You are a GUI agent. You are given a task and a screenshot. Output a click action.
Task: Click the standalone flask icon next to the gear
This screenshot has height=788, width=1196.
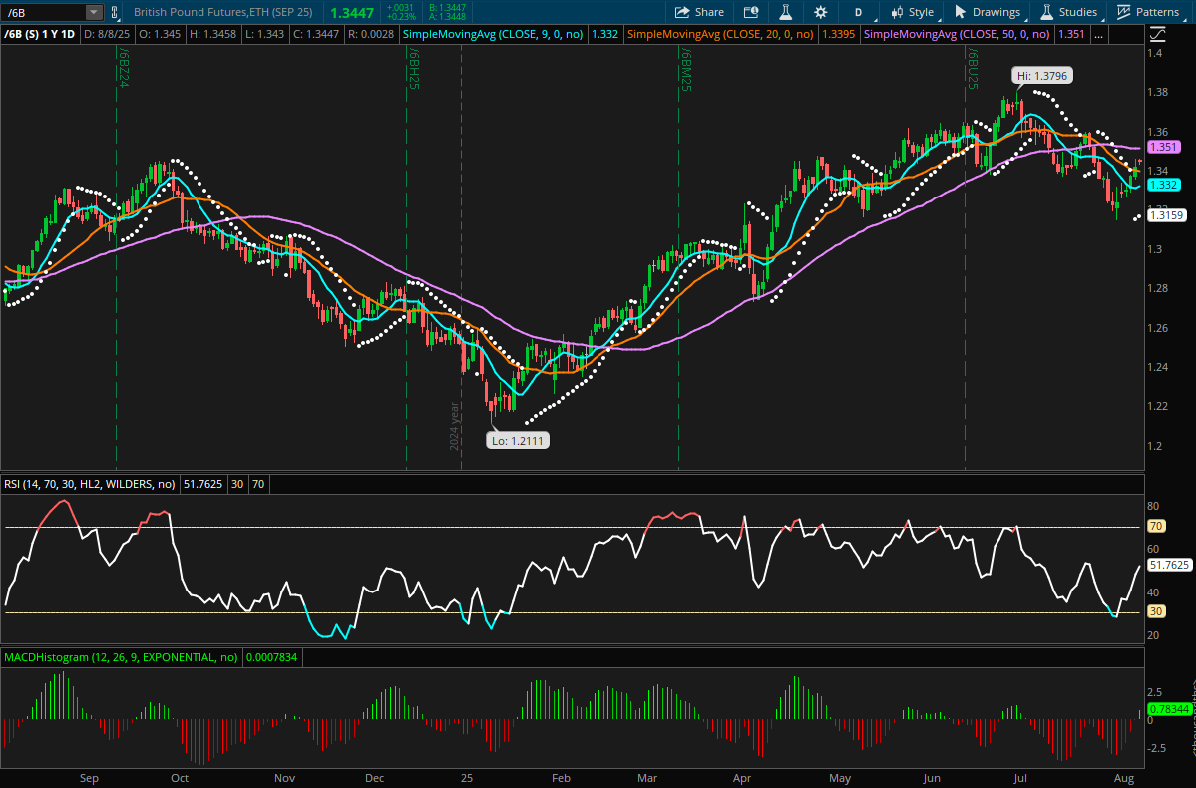point(785,12)
